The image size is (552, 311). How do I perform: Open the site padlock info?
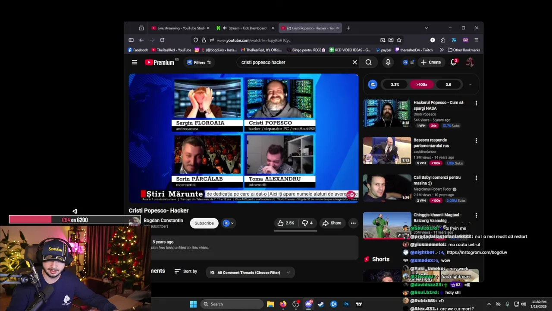tap(204, 40)
